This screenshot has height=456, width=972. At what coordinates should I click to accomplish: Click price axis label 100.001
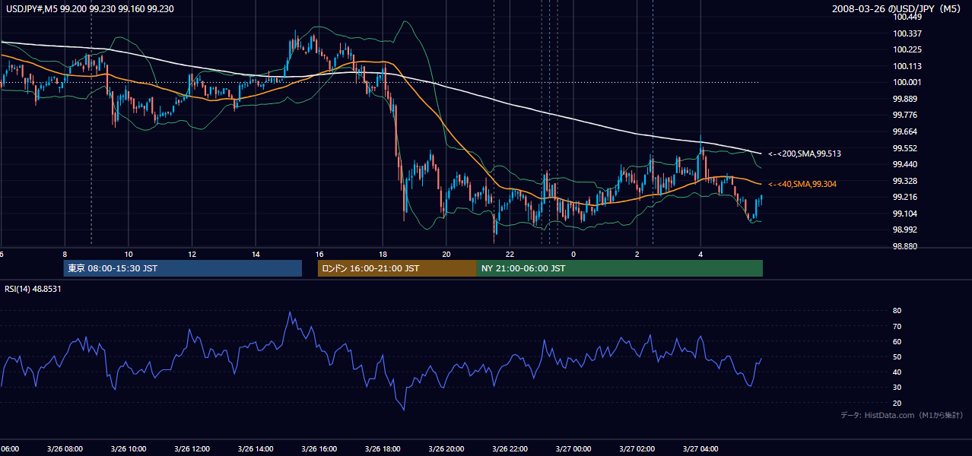coord(908,82)
